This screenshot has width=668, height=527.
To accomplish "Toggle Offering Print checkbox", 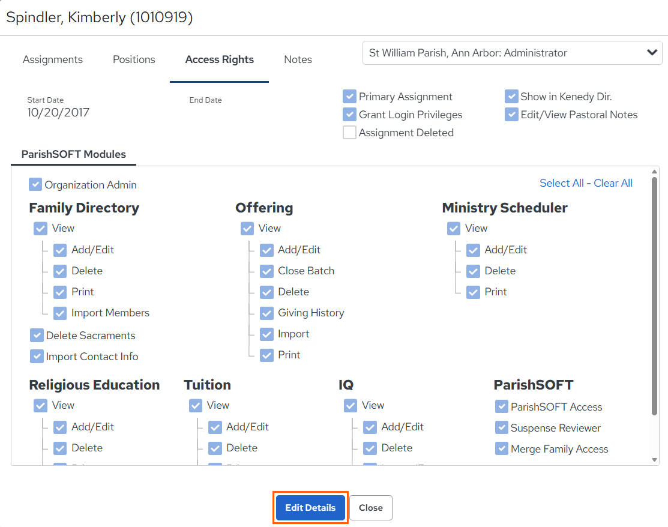I will pos(266,355).
